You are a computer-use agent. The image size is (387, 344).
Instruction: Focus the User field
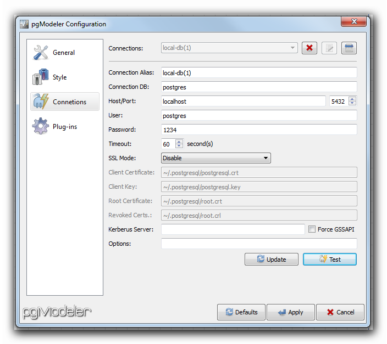pos(259,116)
